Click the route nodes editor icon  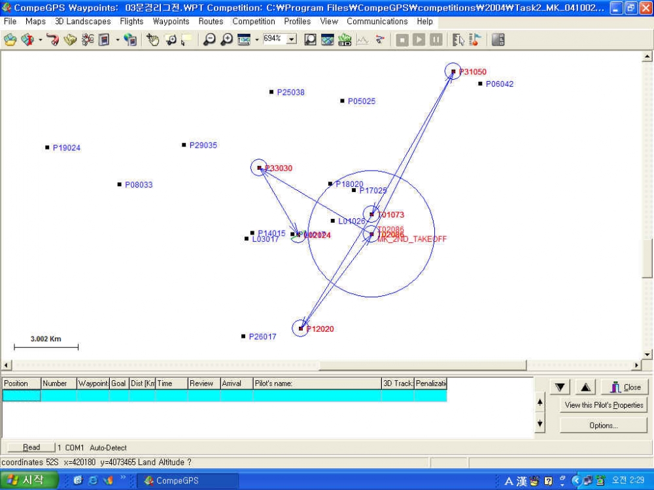(88, 40)
